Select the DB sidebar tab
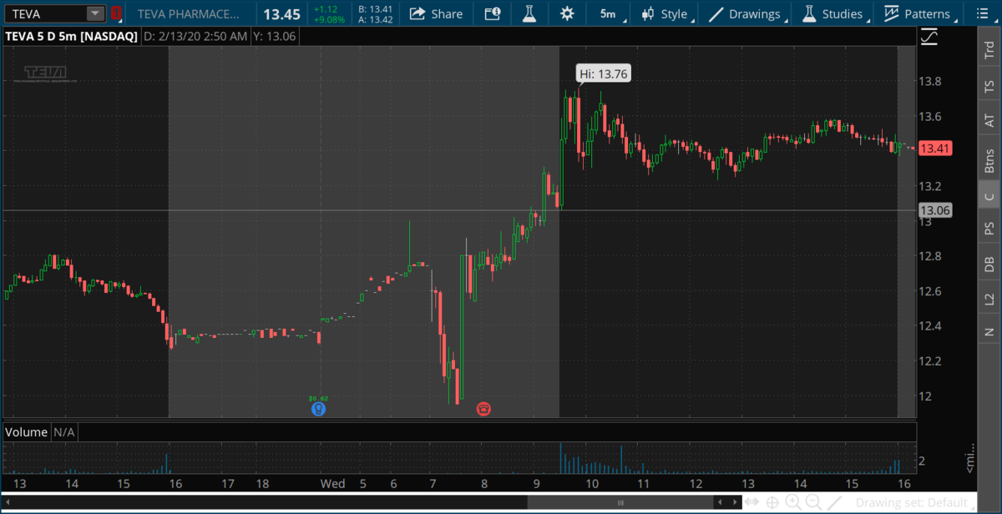 [989, 264]
